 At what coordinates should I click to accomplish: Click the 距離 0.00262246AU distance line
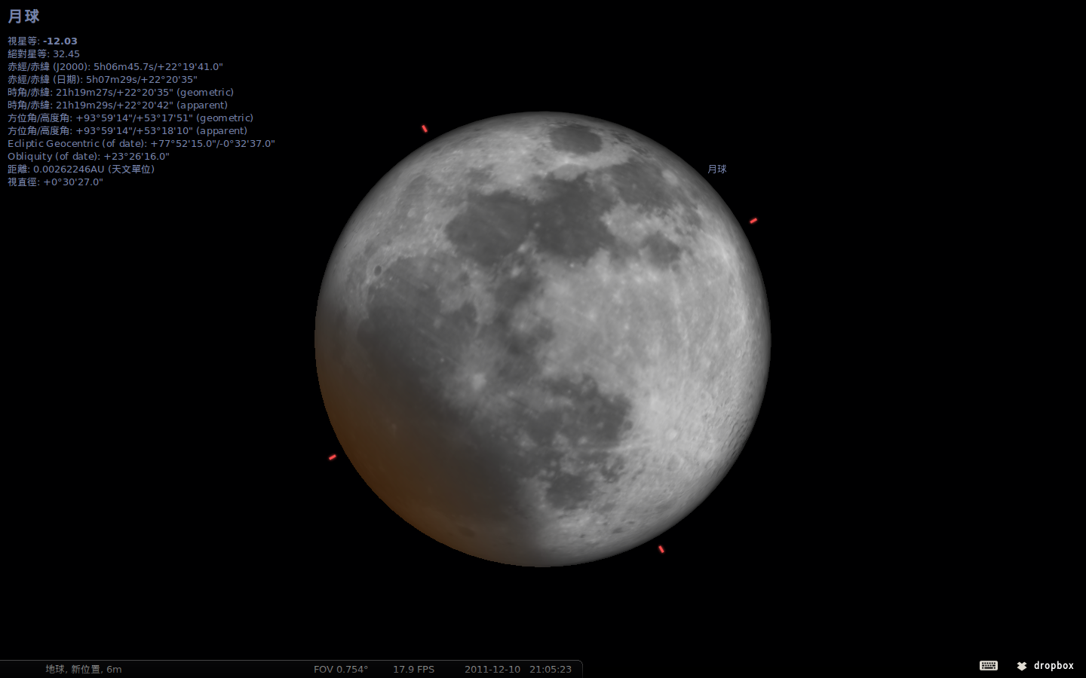tap(81, 169)
